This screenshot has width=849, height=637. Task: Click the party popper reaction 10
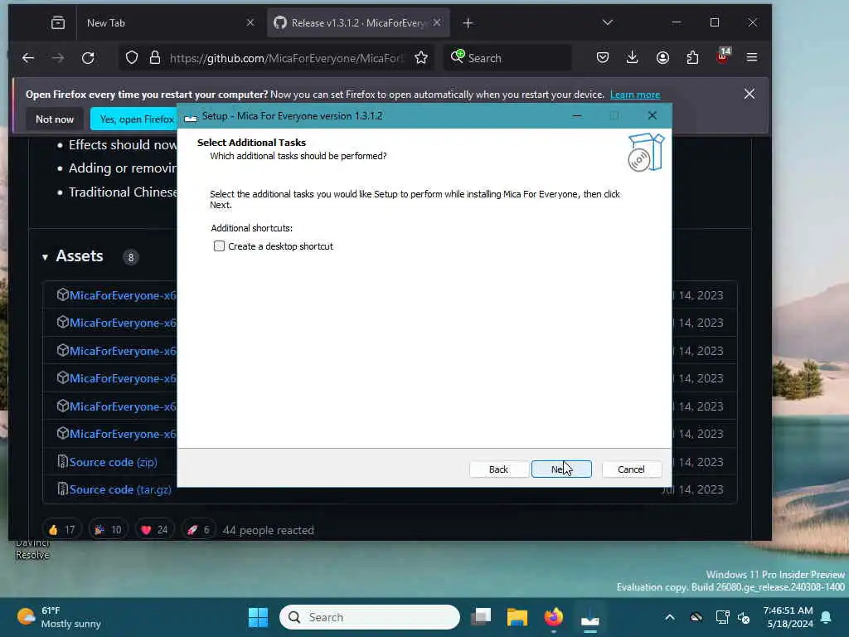pos(109,530)
